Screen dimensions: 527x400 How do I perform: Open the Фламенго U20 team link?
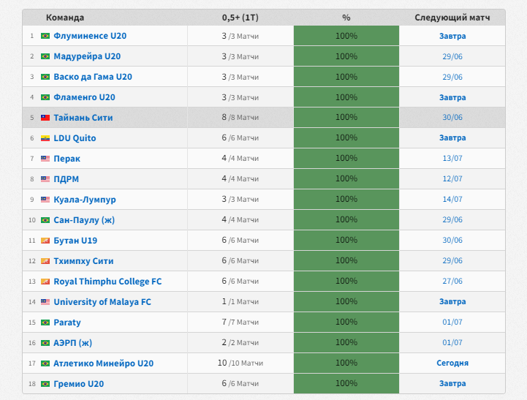(x=84, y=97)
